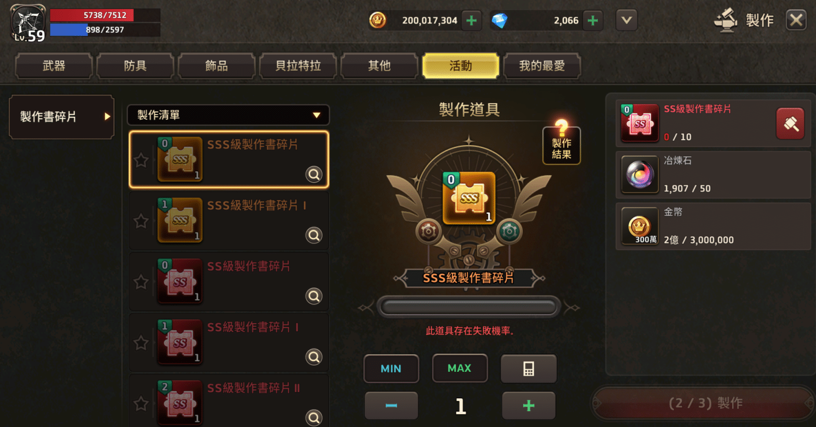Favorite the first SSS級製作書碎片 with its star
The image size is (816, 427).
(x=141, y=160)
